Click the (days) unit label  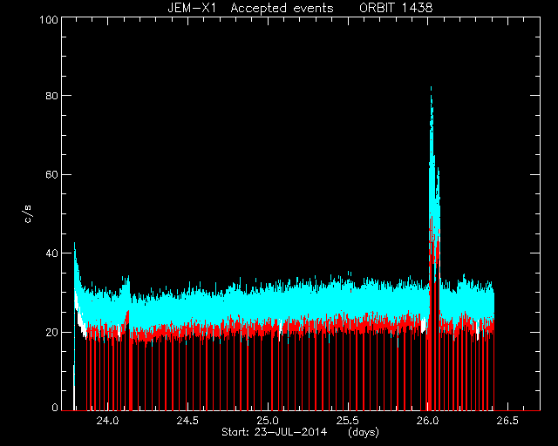[x=364, y=432]
